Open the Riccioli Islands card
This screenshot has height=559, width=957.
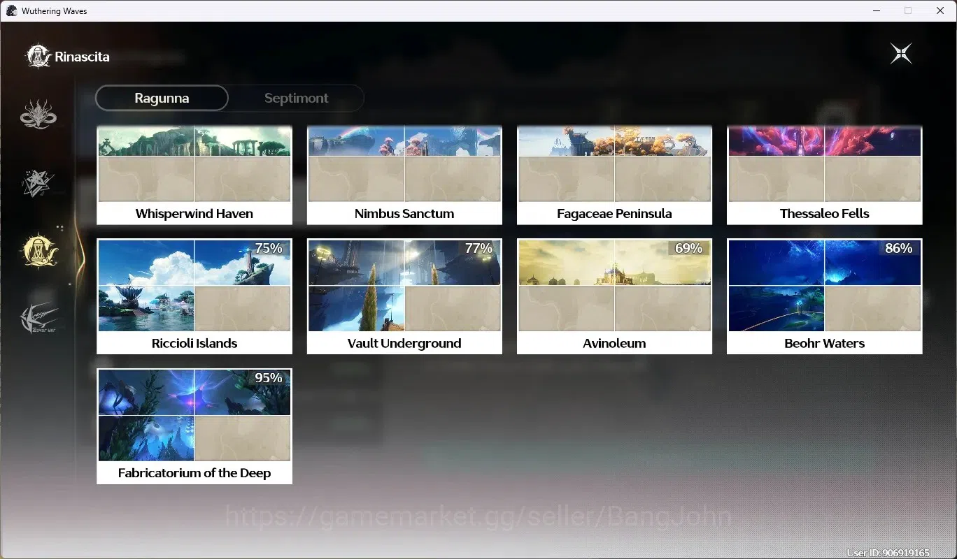click(194, 296)
